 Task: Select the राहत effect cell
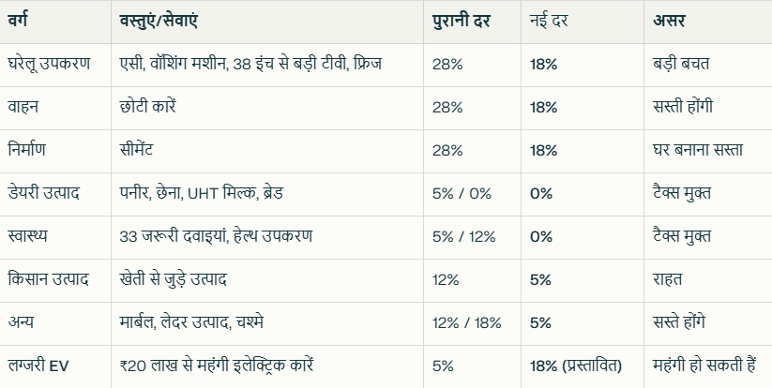coord(708,281)
